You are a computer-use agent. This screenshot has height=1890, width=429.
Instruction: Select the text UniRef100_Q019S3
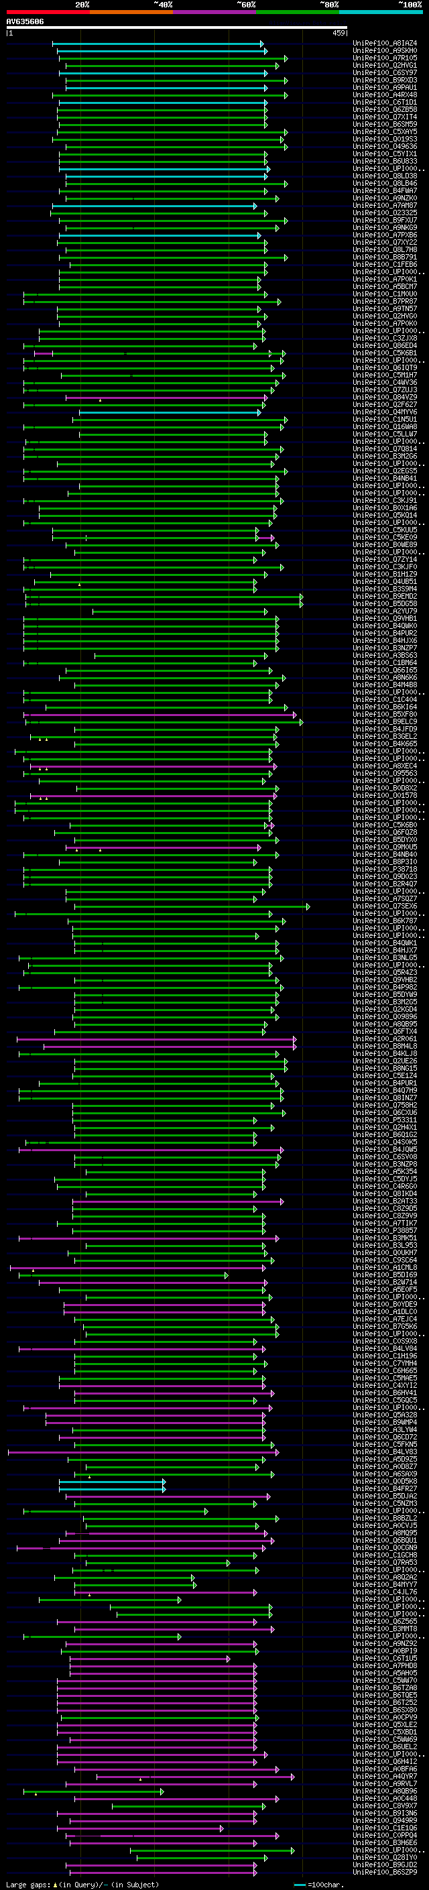coord(385,139)
